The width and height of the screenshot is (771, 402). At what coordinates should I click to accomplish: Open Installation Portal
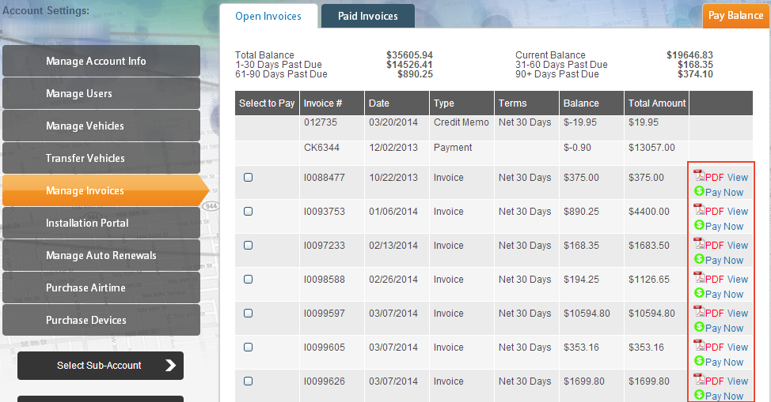pyautogui.click(x=101, y=223)
